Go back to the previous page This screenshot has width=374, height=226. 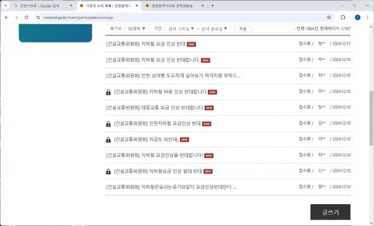click(6, 17)
